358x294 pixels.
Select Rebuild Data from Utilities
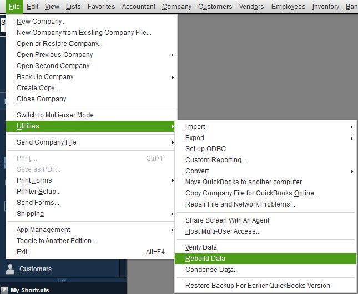pos(205,259)
